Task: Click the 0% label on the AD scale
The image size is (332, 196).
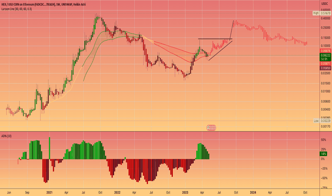Action: pos(323,159)
